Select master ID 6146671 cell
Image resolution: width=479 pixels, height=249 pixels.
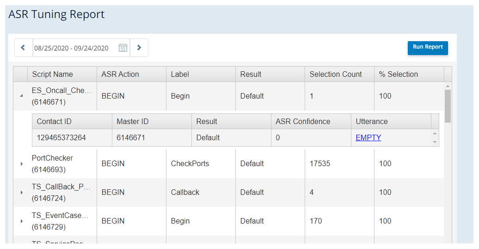tap(152, 137)
